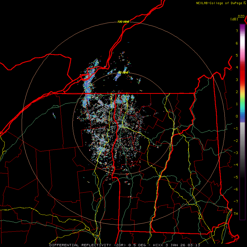Viewport: 247px width, 247px height.
Task: Click the 5 dB tick label on the scale
Action: pyautogui.click(x=237, y=55)
